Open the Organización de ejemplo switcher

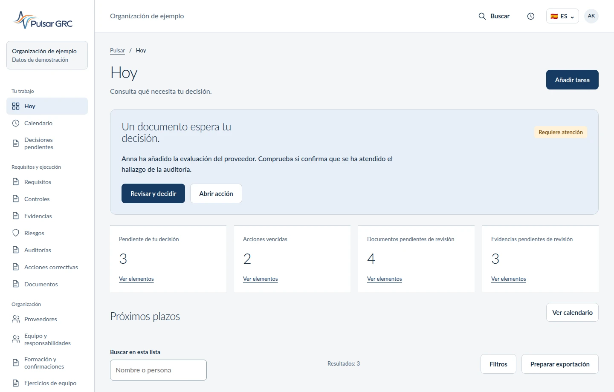tap(47, 55)
